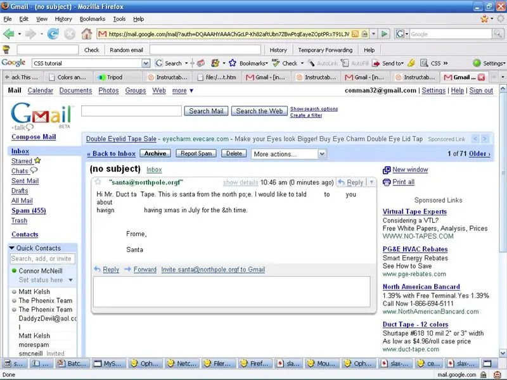This screenshot has width=507, height=380.
Task: Click the monkey face icon in status bar
Action: (x=497, y=374)
